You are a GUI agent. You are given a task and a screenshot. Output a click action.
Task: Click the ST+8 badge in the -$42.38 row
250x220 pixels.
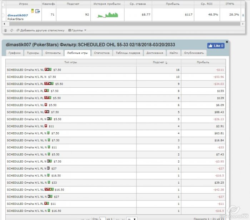click(x=49, y=189)
